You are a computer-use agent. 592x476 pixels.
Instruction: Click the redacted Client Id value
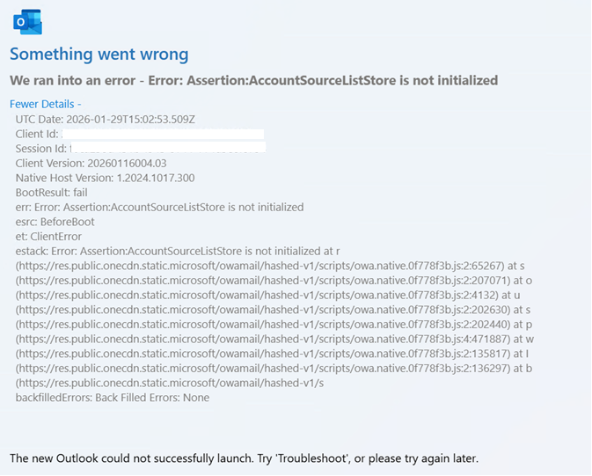click(x=163, y=134)
